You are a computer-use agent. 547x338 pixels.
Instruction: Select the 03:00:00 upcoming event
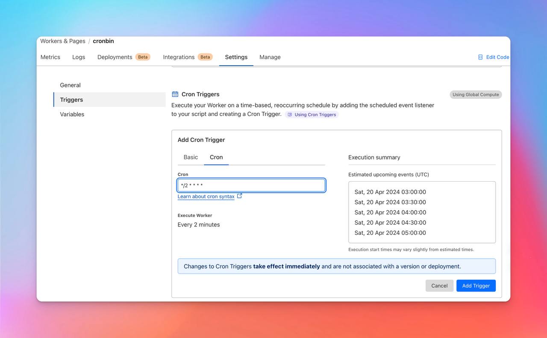pyautogui.click(x=390, y=192)
